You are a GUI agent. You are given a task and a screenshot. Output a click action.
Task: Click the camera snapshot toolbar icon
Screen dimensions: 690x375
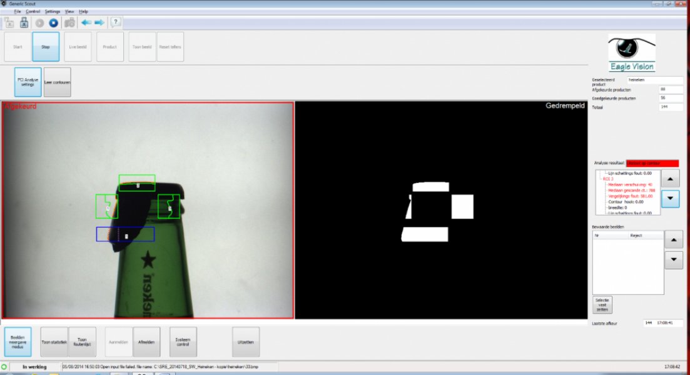pos(69,22)
